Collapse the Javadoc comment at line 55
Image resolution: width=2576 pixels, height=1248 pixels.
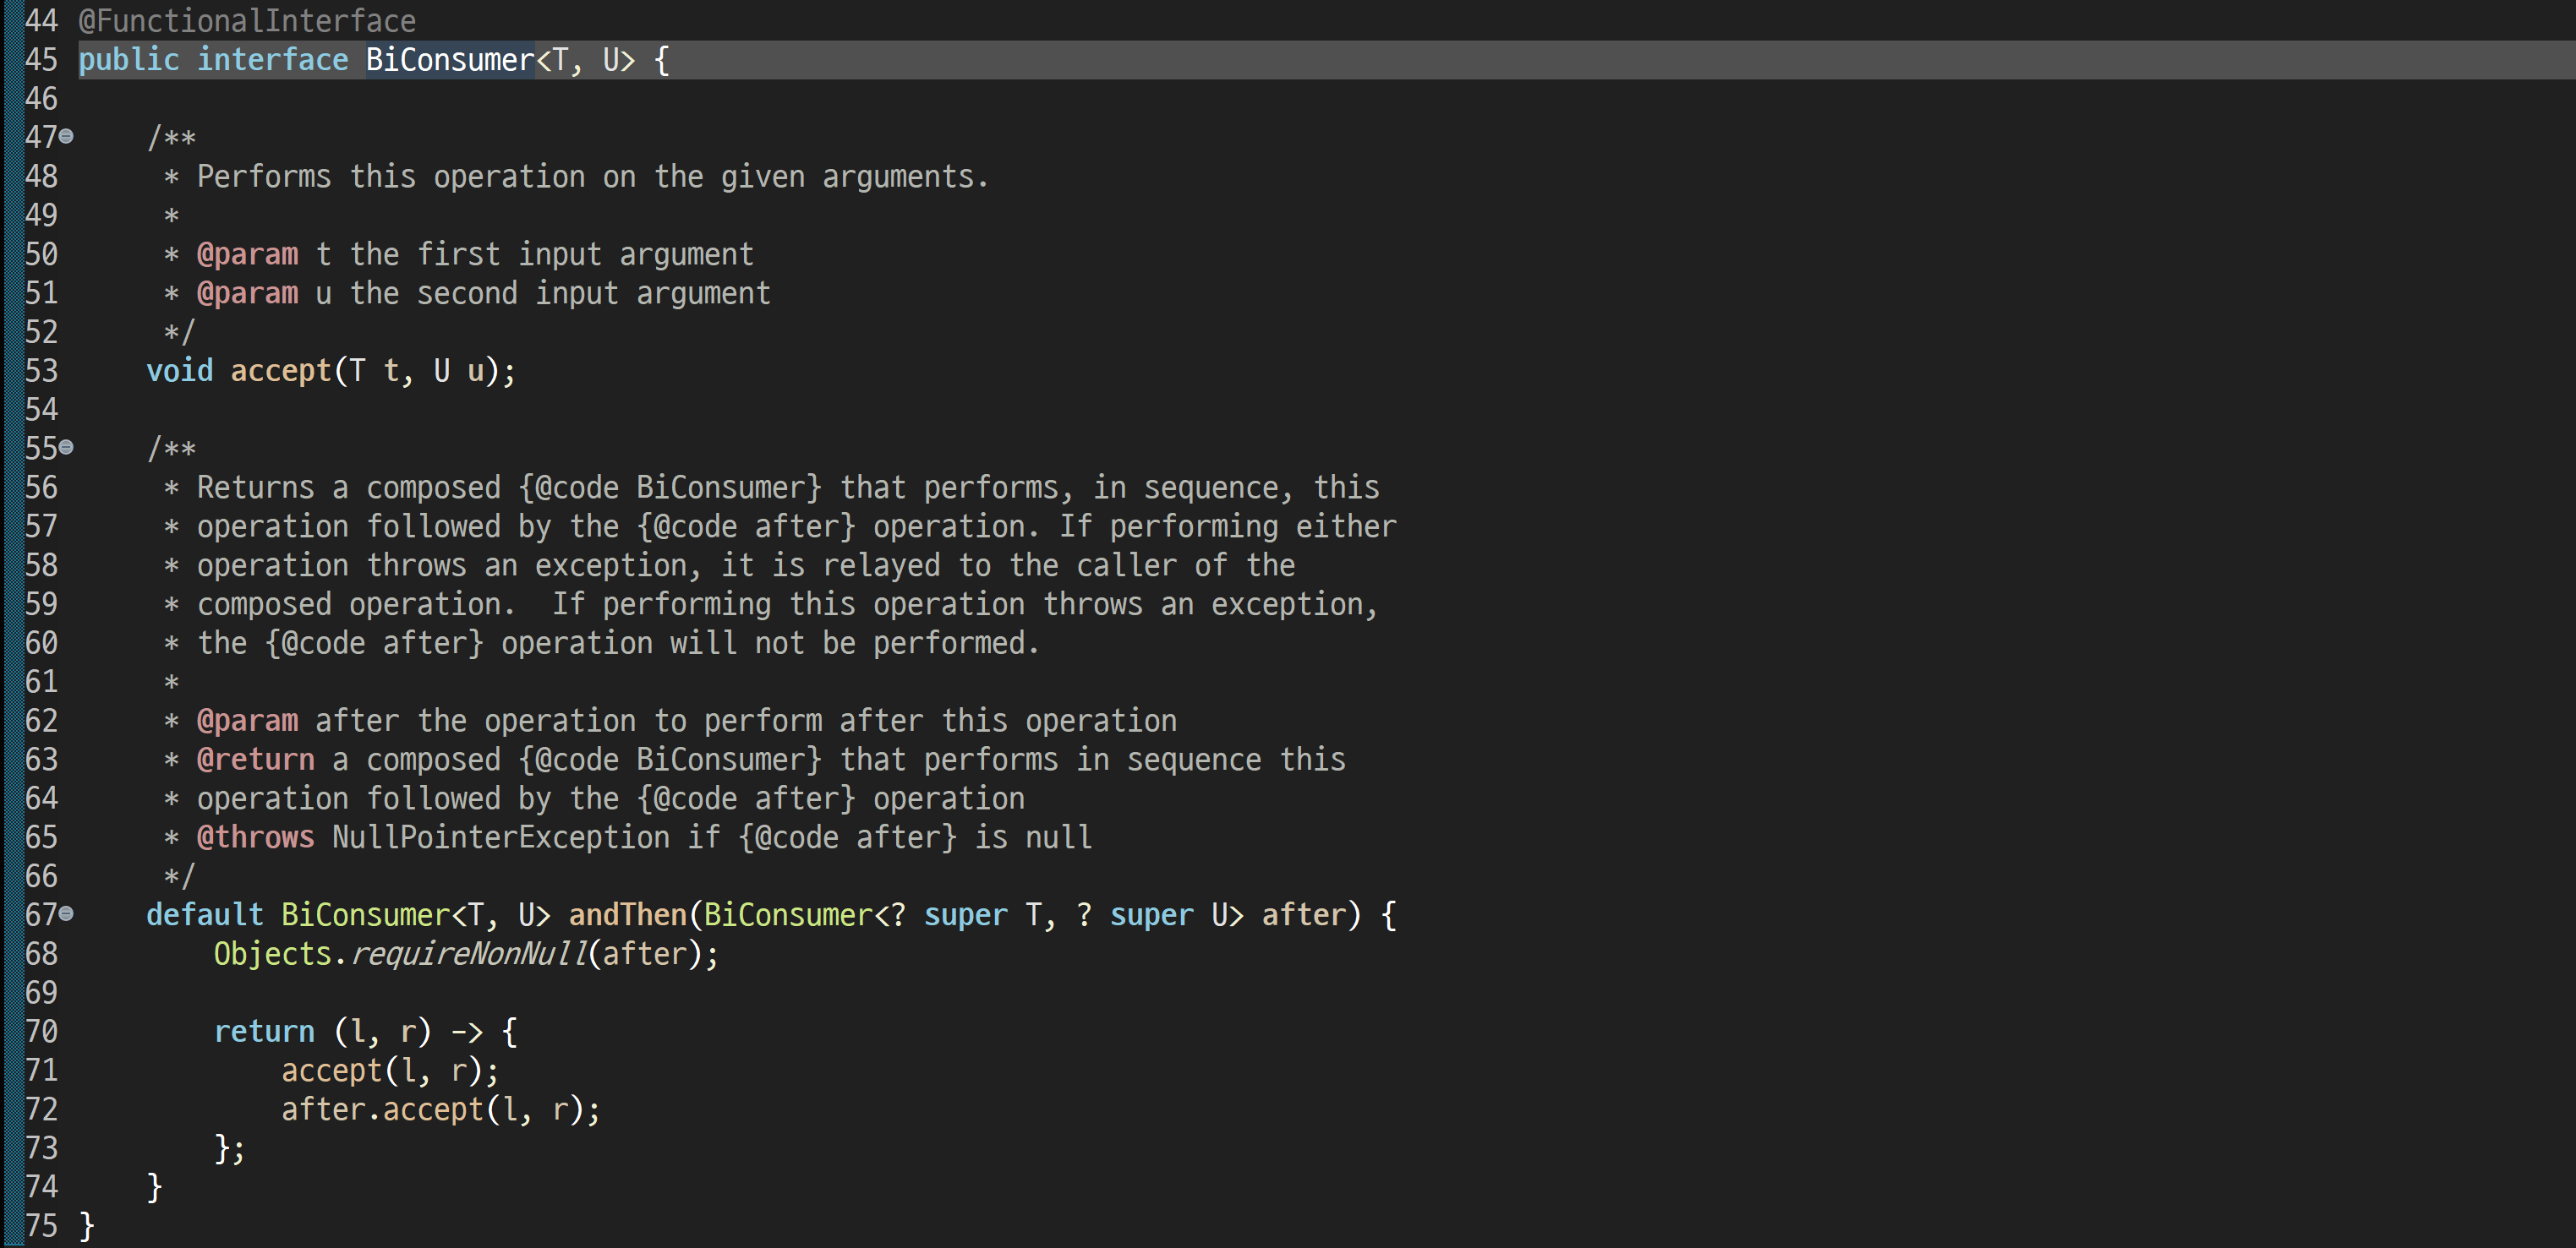tap(66, 447)
